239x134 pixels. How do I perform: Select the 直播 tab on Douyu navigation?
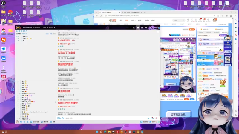tap(127, 20)
